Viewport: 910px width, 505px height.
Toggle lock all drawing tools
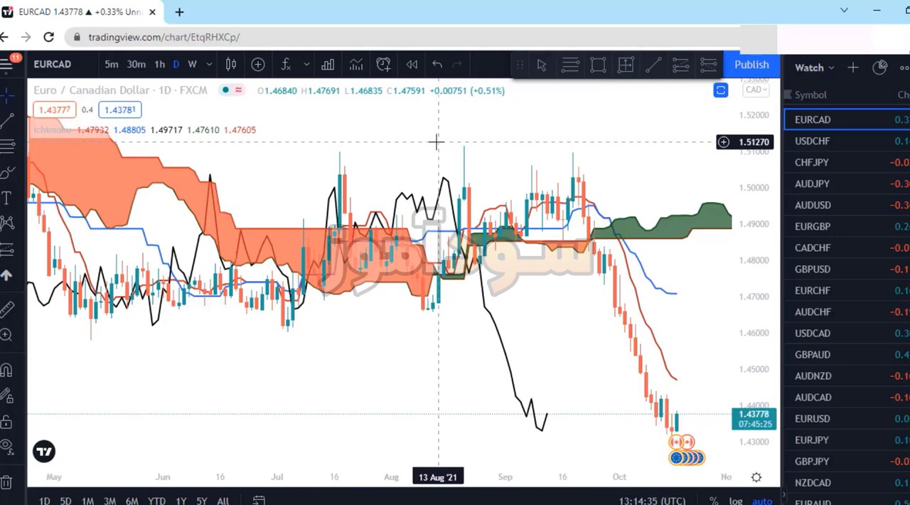pyautogui.click(x=7, y=421)
